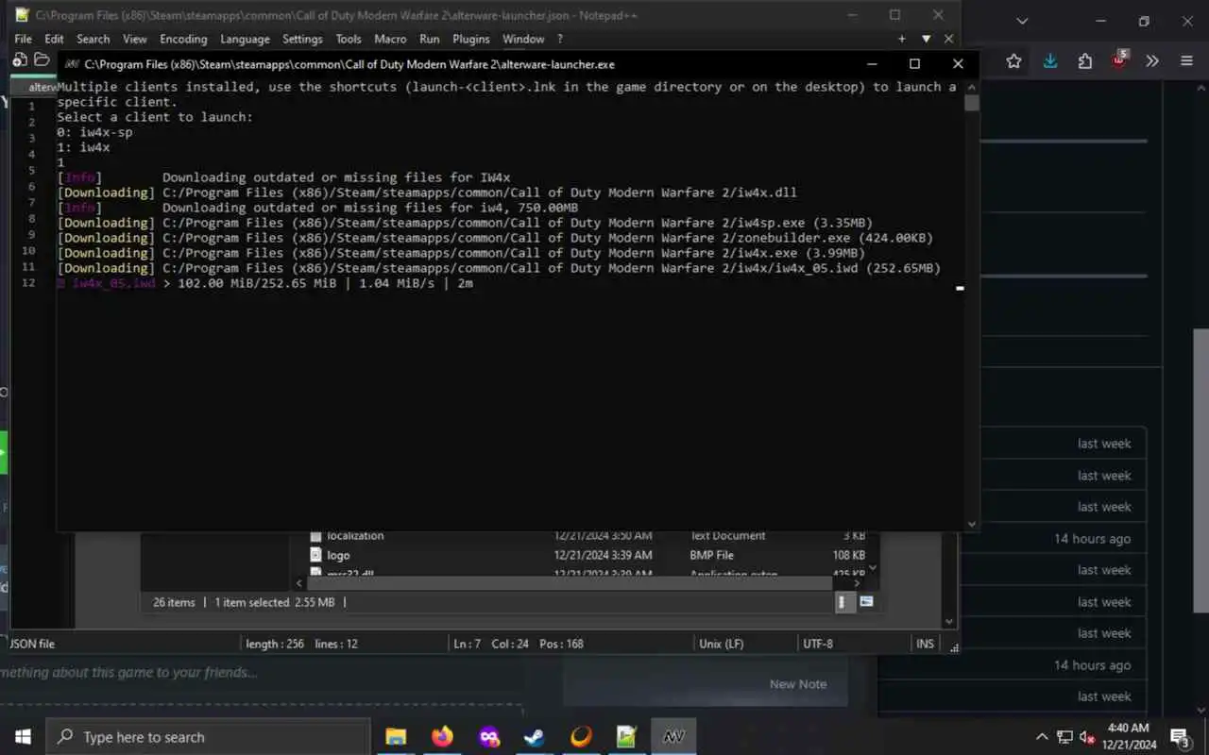This screenshot has width=1209, height=755.
Task: Open the Tools menu in Notepad++
Action: (349, 39)
